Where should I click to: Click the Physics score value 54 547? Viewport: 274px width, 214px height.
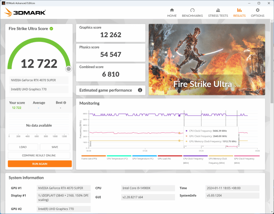pyautogui.click(x=110, y=54)
